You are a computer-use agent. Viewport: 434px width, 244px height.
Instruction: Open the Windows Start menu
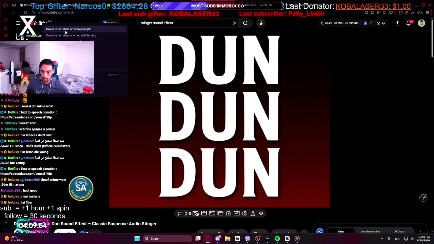[137, 239]
